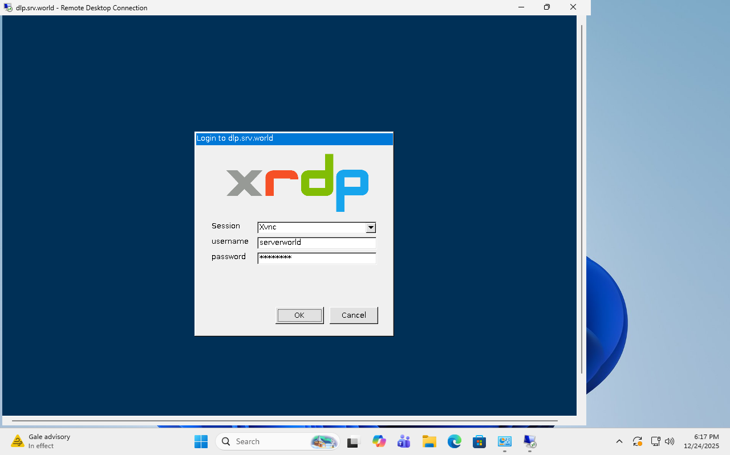Viewport: 730px width, 455px height.
Task: Open the Start menu
Action: [201, 441]
